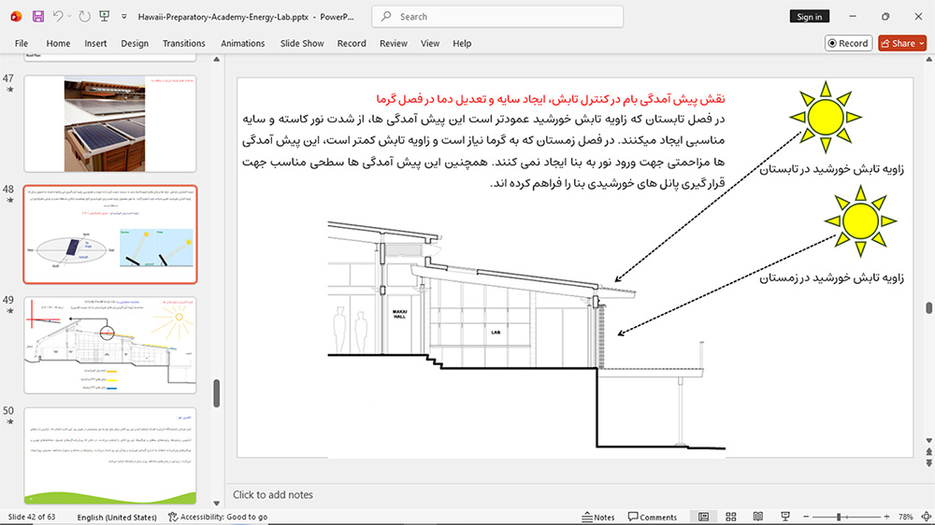
Task: Open the Design ribbon tab
Action: tap(135, 44)
